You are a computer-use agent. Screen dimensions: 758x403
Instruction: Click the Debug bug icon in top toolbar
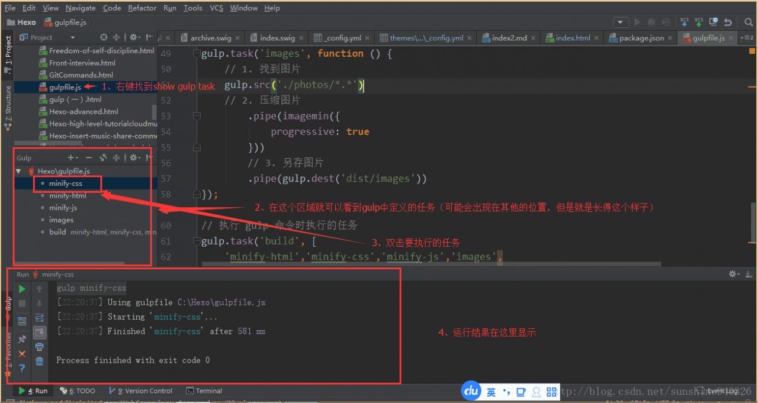651,22
